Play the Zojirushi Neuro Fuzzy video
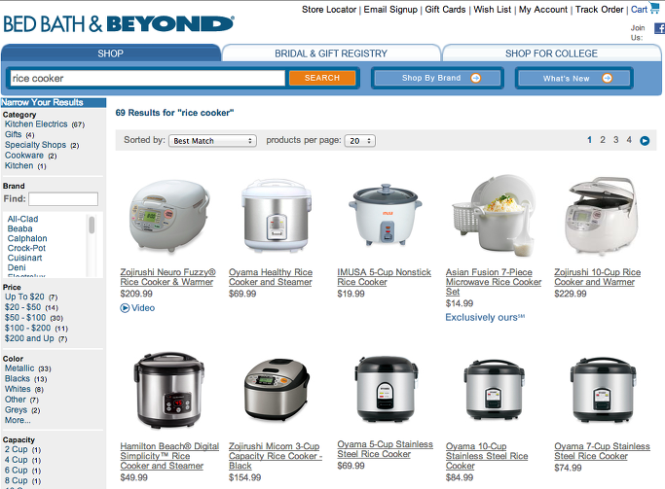The width and height of the screenshot is (665, 489). pyautogui.click(x=137, y=308)
